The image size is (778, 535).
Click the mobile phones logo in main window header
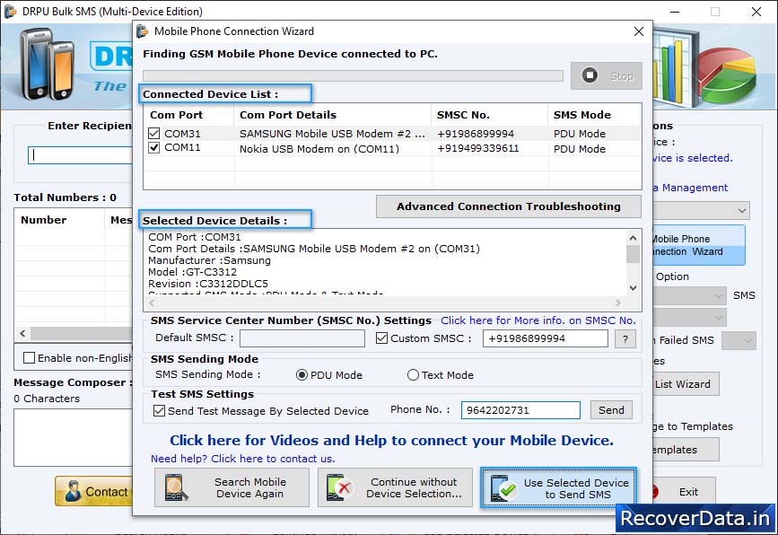click(48, 65)
